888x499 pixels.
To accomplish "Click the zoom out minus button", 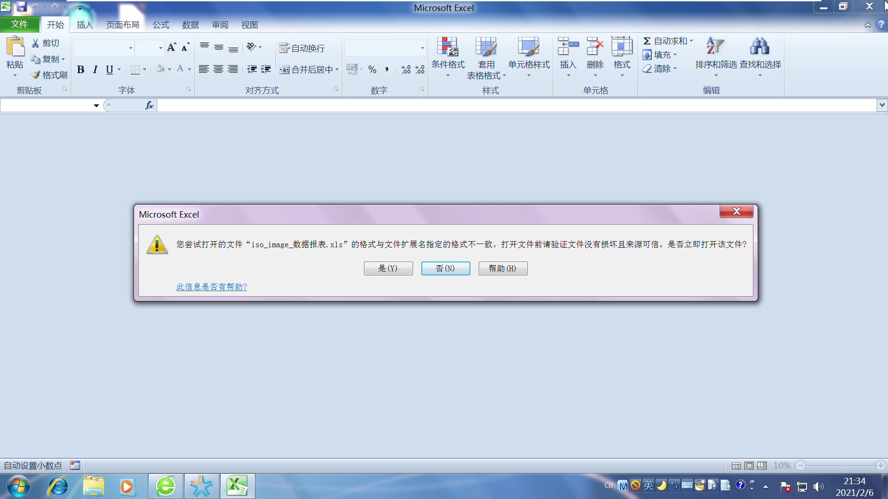I will 800,466.
